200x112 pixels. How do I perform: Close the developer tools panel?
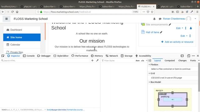point(198,56)
